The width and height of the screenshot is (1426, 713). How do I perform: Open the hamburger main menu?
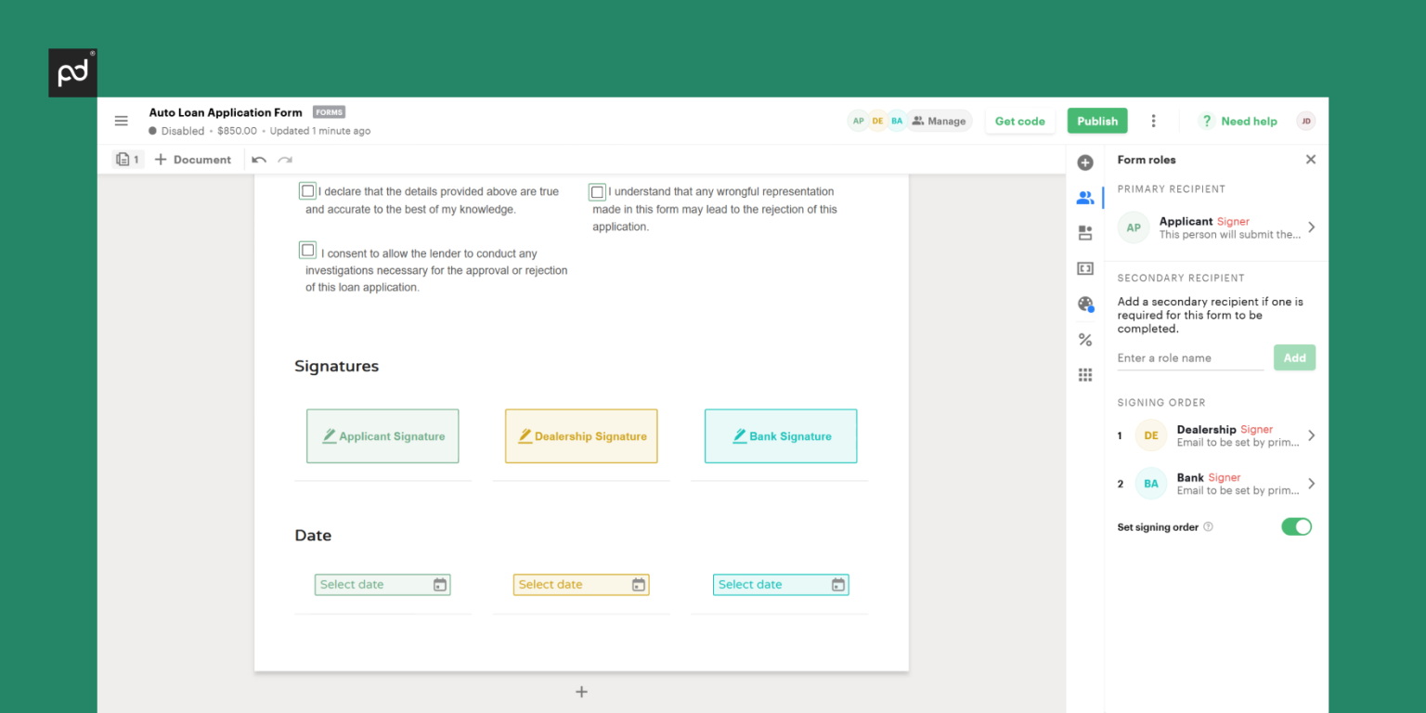point(121,121)
